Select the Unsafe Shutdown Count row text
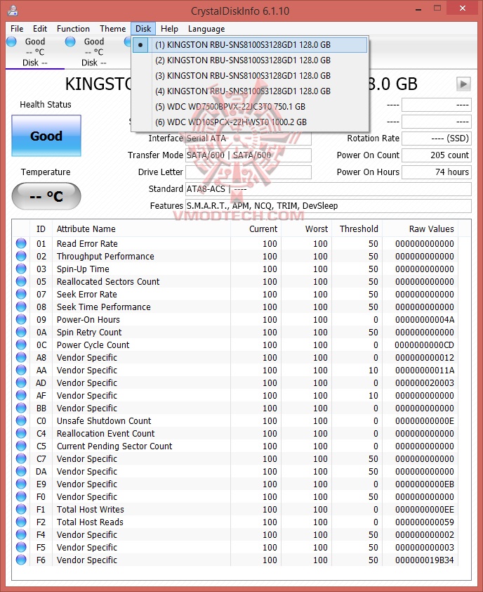This screenshot has width=483, height=592. (x=104, y=421)
